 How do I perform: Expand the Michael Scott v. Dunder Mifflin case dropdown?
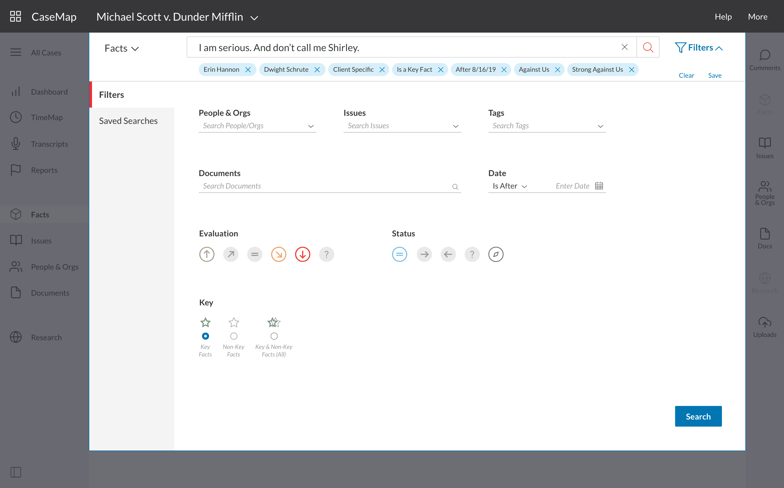pyautogui.click(x=254, y=18)
